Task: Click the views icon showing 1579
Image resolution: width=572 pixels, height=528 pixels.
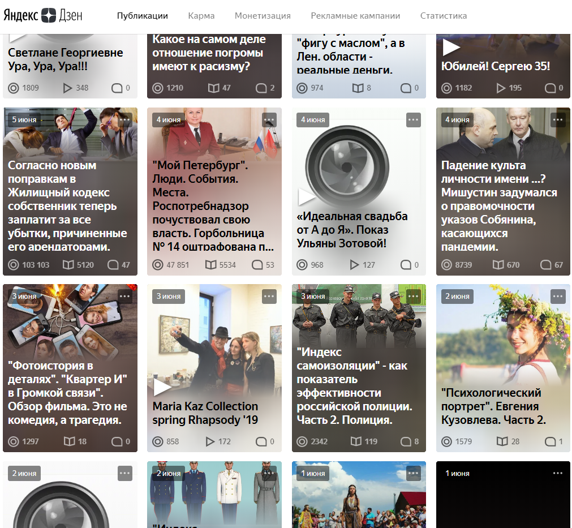Action: pos(446,441)
